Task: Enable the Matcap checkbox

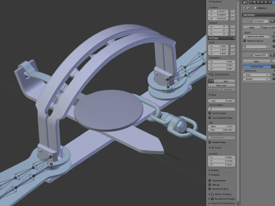Action: pos(210,185)
